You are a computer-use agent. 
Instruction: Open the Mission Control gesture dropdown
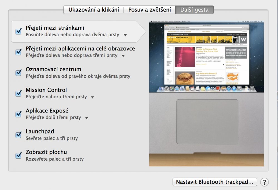(93, 97)
